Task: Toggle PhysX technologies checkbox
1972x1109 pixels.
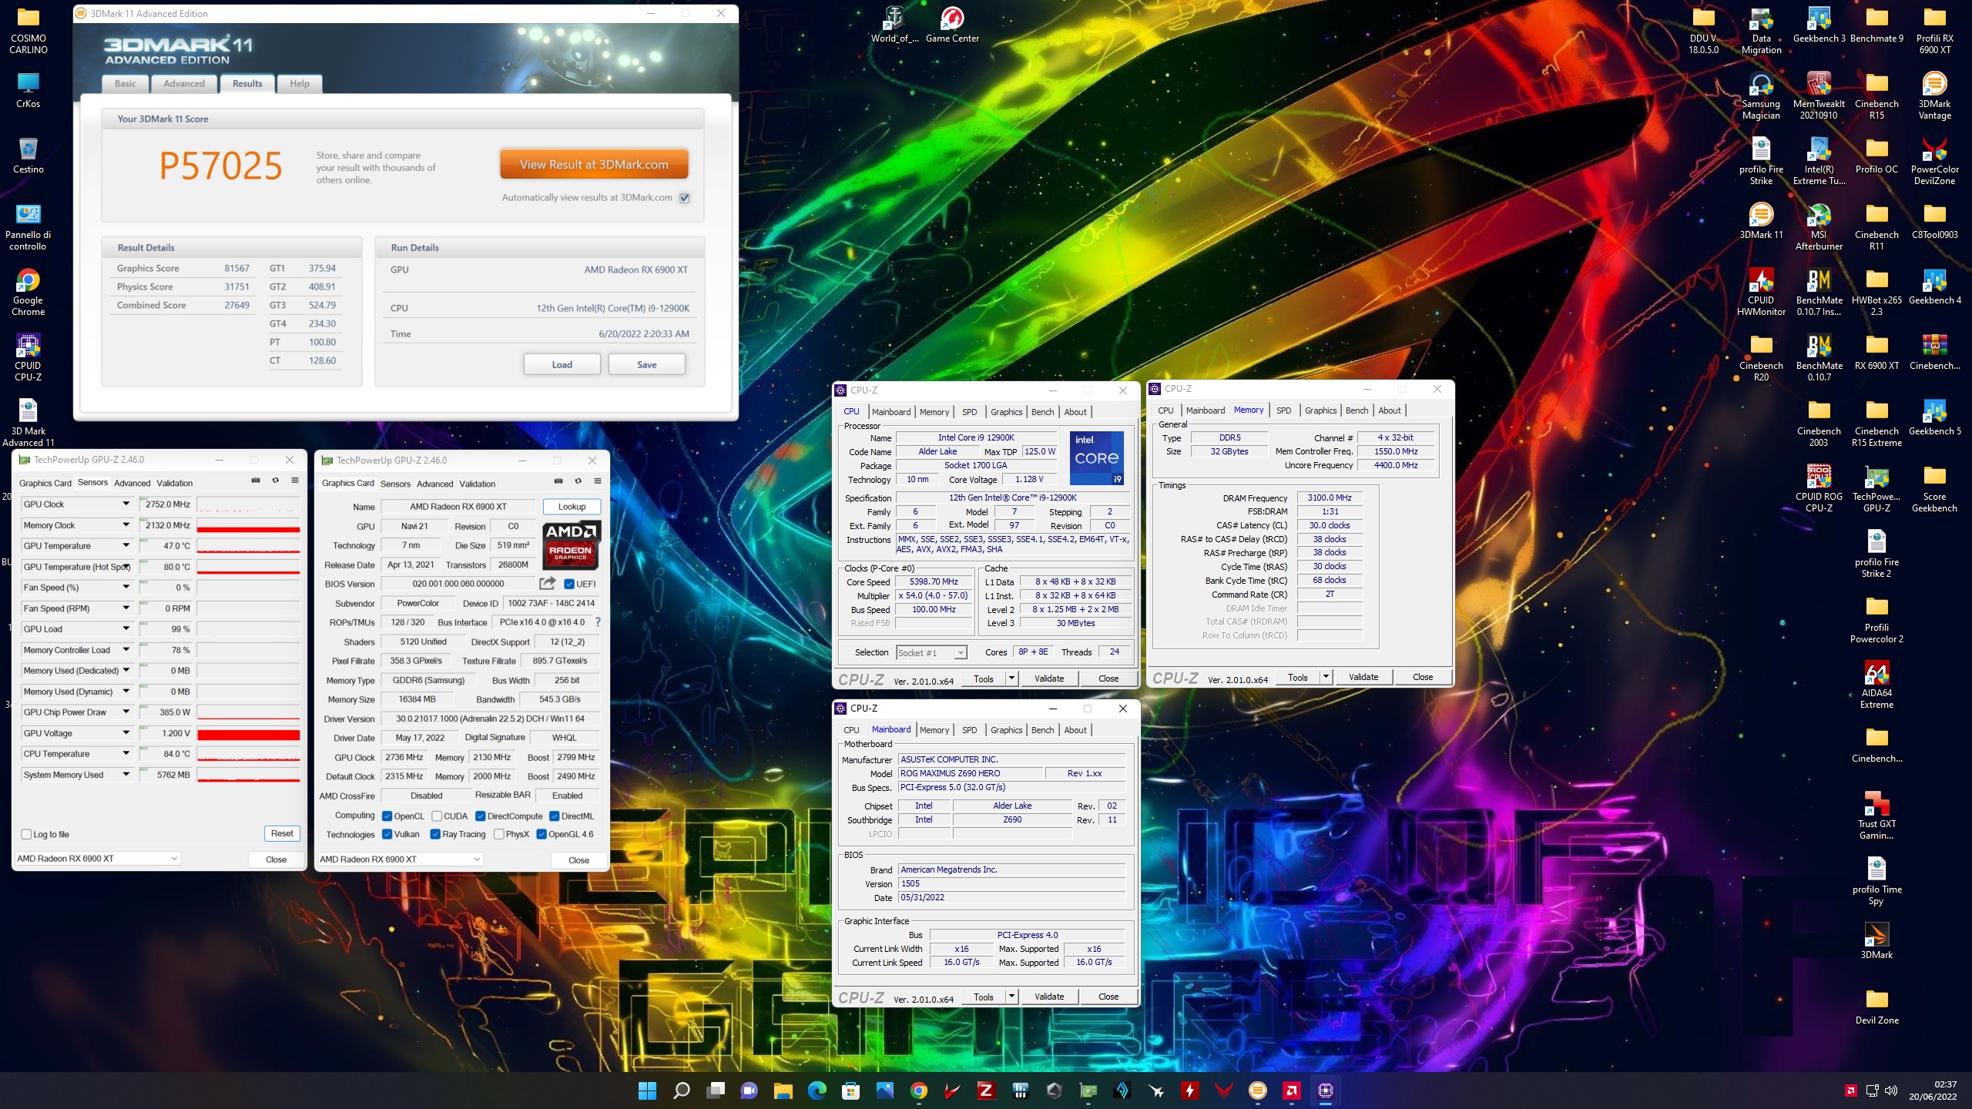Action: tap(498, 834)
